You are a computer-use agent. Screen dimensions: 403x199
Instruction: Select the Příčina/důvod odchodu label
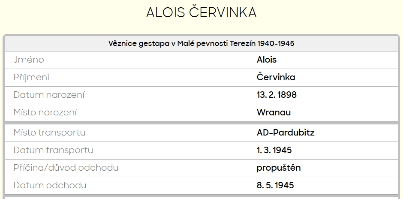coord(66,168)
